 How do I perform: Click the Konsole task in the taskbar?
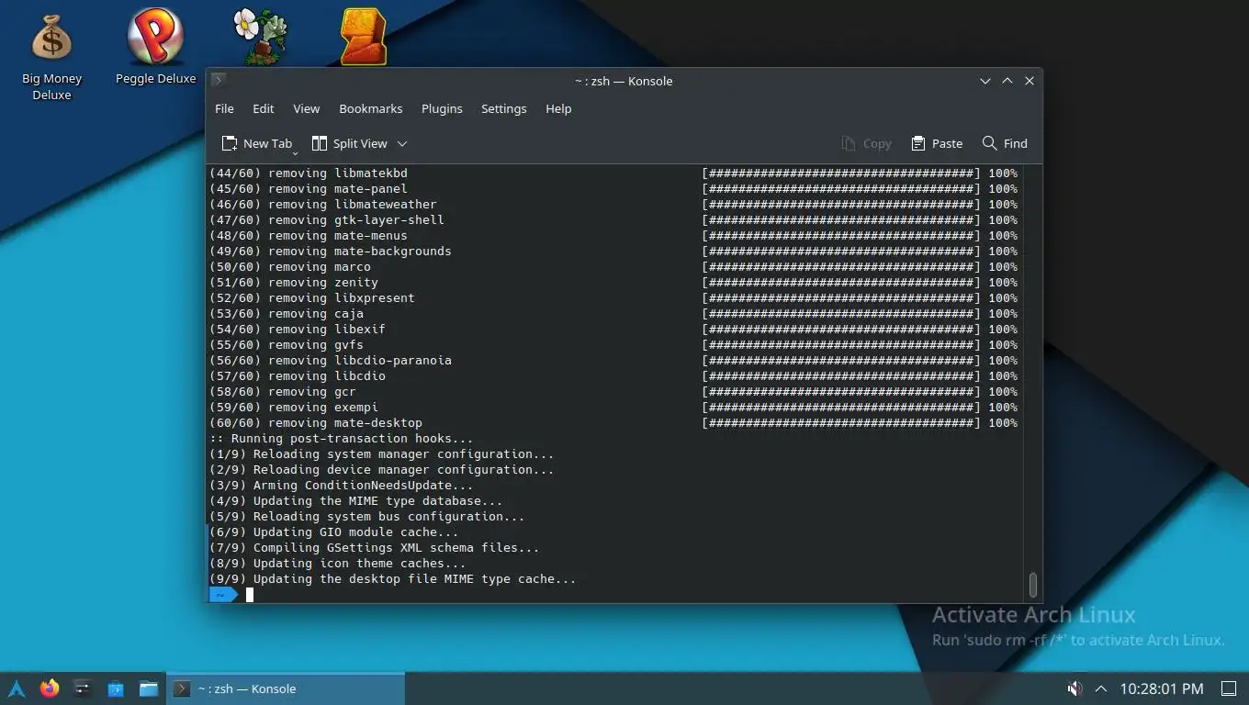click(286, 688)
